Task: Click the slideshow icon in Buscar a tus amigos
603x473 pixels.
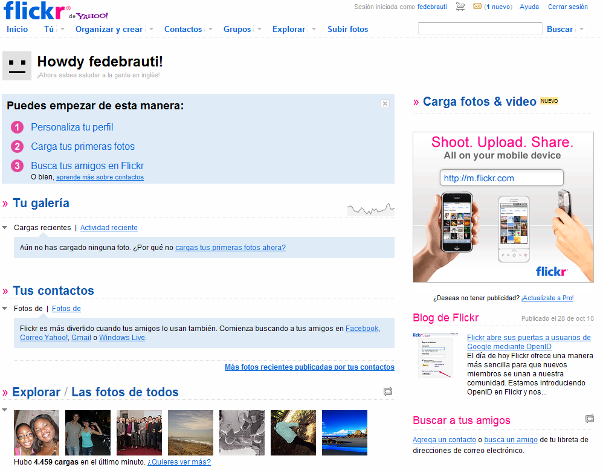Action: click(589, 419)
